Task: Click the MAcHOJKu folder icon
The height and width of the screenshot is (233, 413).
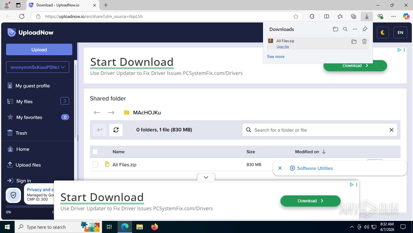Action: coord(127,113)
